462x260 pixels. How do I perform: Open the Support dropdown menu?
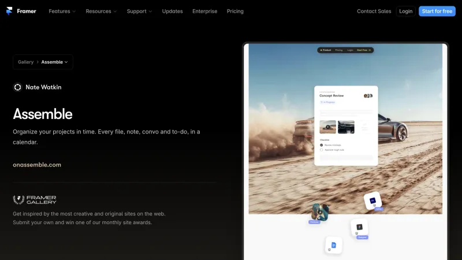pyautogui.click(x=139, y=11)
